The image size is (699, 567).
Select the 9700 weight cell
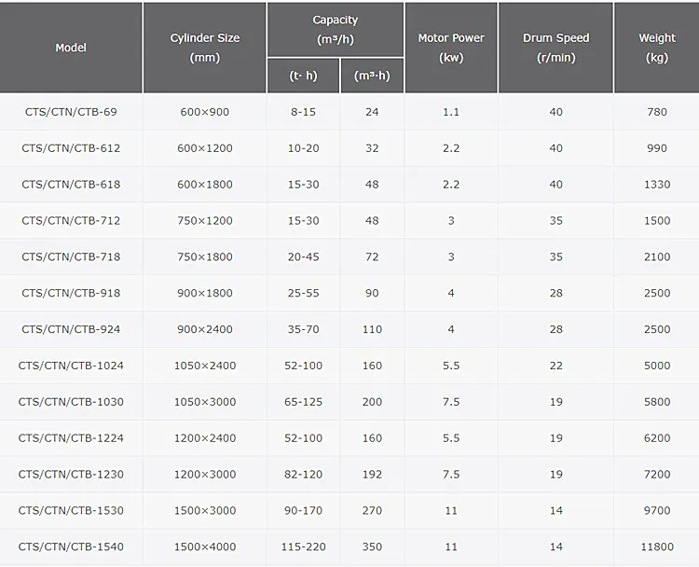click(656, 510)
